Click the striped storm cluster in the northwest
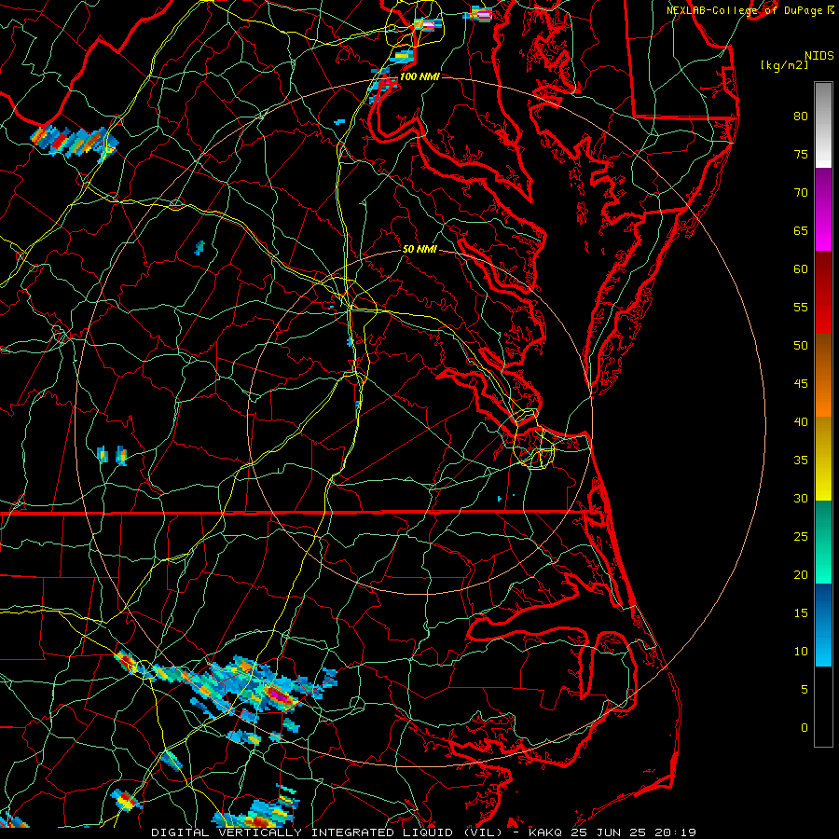 (75, 142)
